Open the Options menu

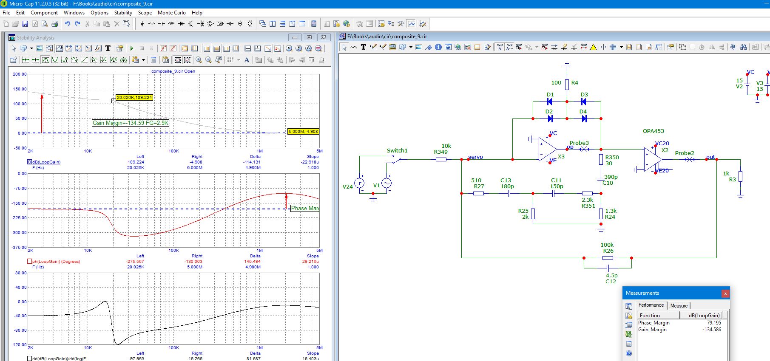[x=99, y=13]
